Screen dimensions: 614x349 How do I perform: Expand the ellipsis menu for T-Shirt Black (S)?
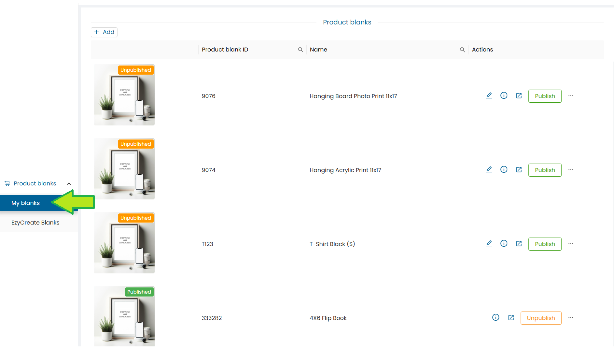tap(570, 244)
